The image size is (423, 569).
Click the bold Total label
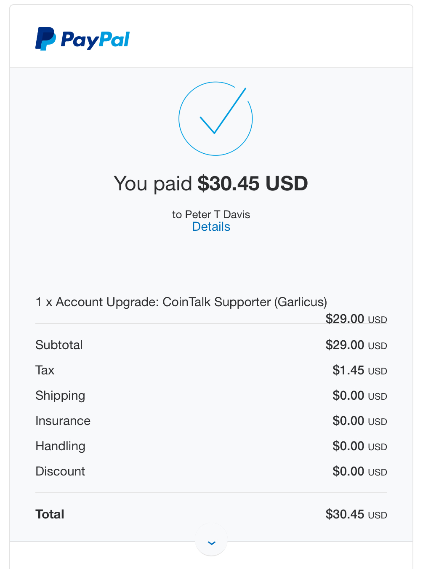50,514
